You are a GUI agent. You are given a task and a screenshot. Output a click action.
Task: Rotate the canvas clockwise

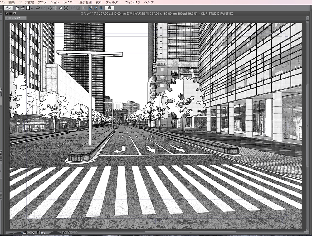[68, 233]
